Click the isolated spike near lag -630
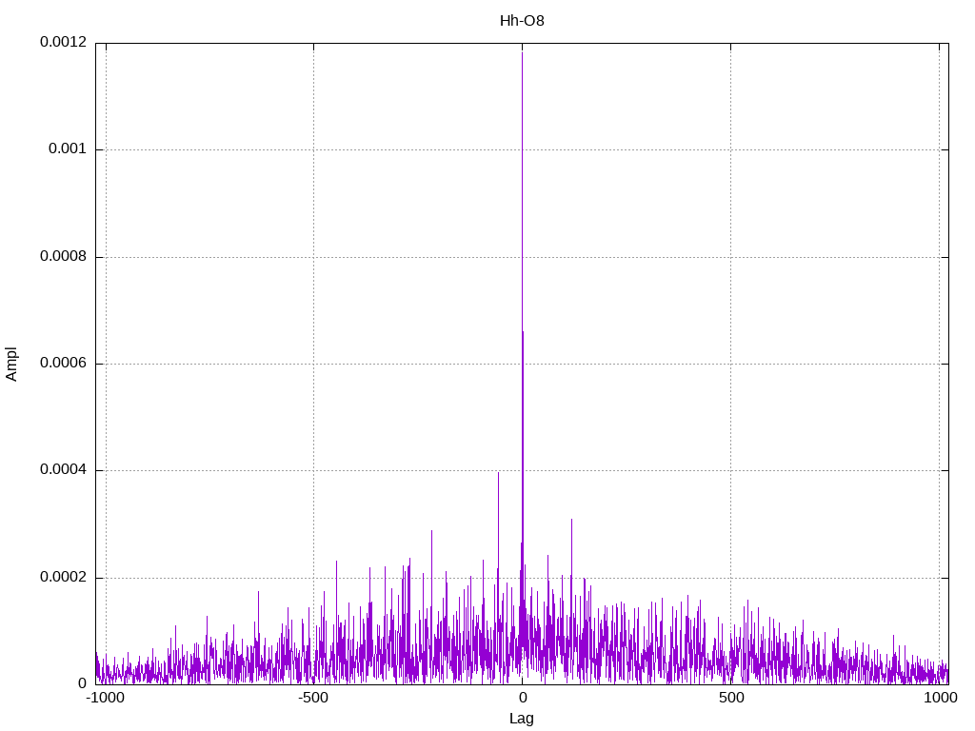 pyautogui.click(x=259, y=592)
